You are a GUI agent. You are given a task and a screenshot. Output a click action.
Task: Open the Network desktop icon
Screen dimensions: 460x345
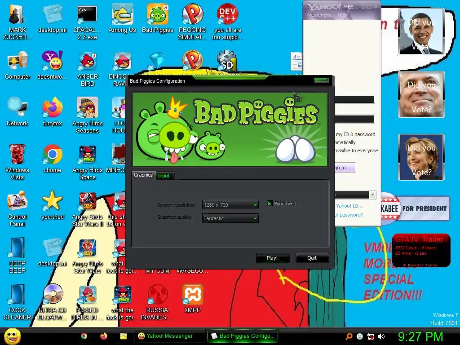(x=18, y=112)
